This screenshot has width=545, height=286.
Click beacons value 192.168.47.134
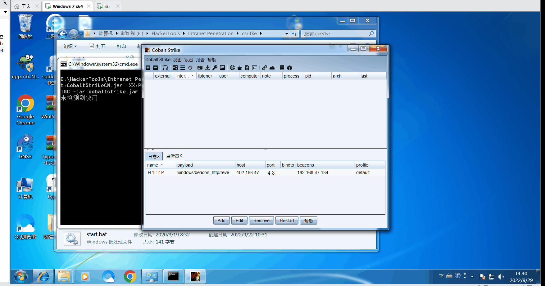[x=313, y=172]
